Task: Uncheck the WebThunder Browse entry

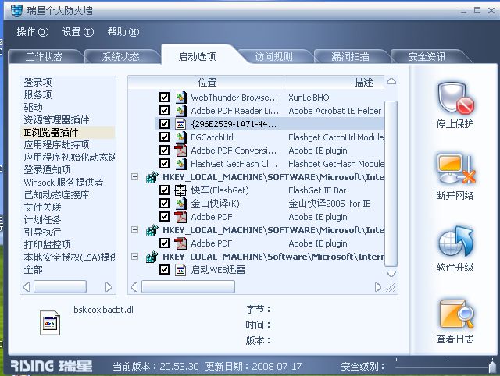Action: point(164,97)
